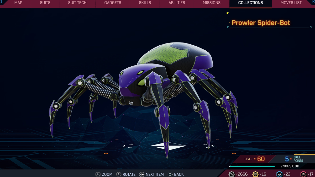
Task: Open the Abilities tab
Action: (177, 3)
